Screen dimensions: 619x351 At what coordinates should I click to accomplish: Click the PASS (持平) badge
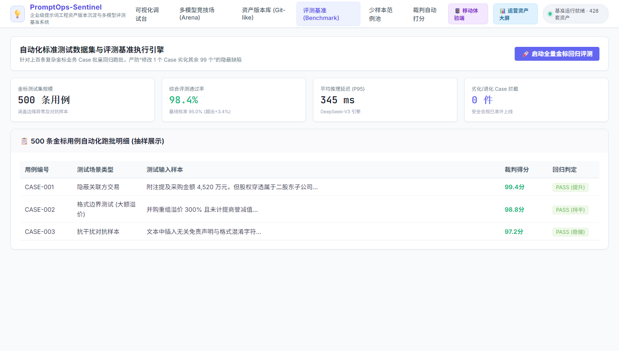coord(570,210)
